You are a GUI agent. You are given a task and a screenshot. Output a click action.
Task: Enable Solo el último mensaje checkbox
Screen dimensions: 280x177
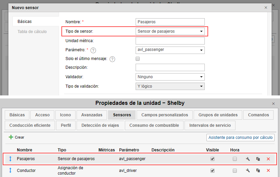pos(138,59)
